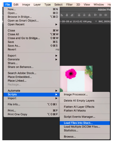Run Flatten All Masks script
The height and width of the screenshot is (142, 114).
[85, 111]
